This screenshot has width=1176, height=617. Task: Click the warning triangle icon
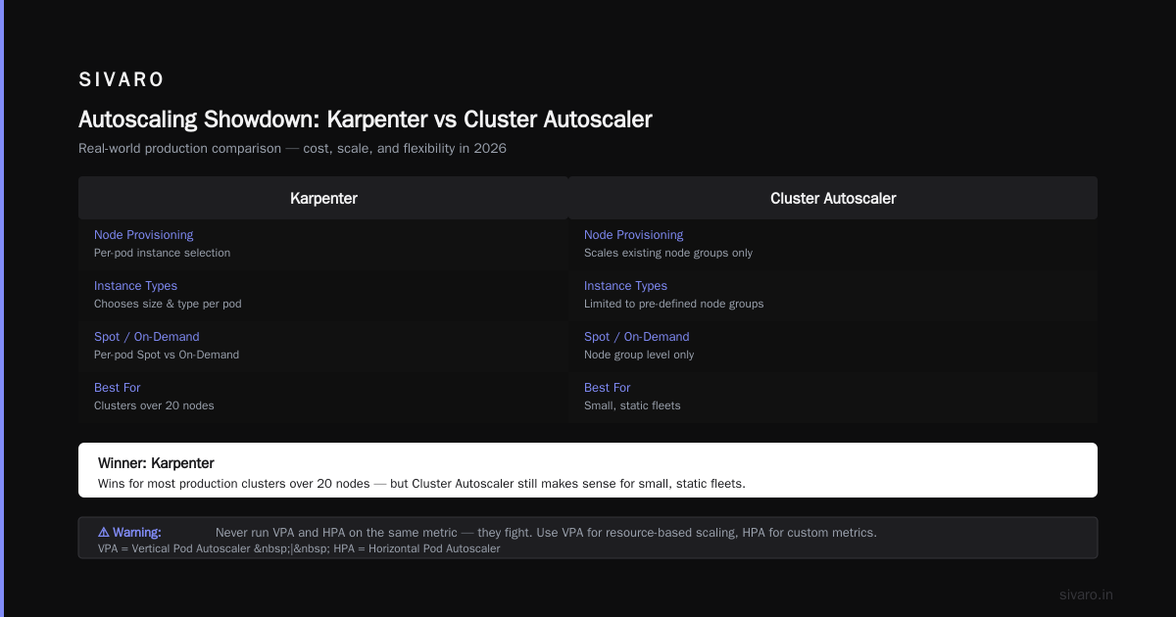104,533
